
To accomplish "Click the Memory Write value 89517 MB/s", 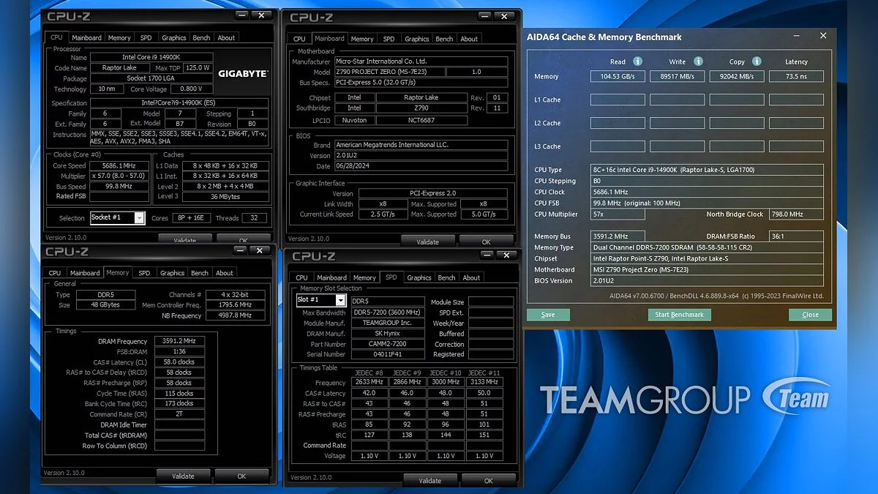I will tap(677, 76).
